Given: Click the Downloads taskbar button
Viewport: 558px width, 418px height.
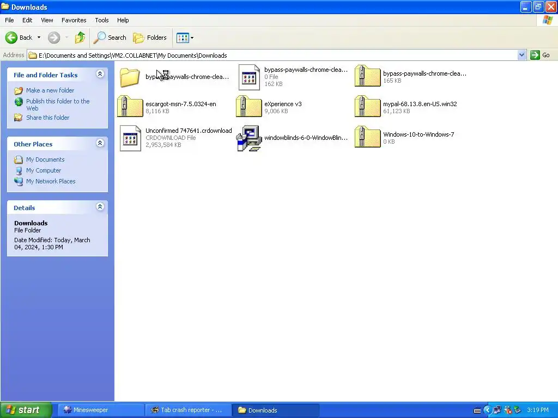Looking at the screenshot, I should point(275,410).
